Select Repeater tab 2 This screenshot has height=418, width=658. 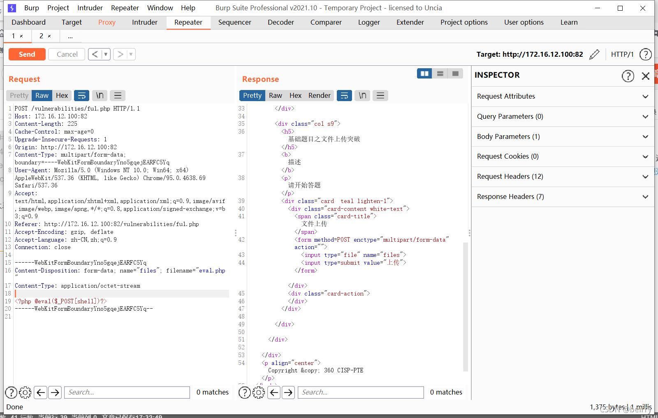coord(41,36)
